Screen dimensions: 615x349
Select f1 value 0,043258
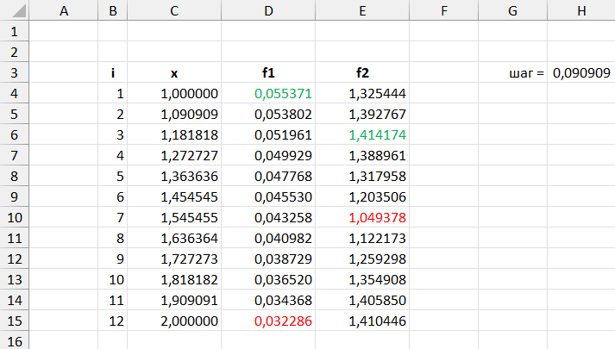[268, 217]
